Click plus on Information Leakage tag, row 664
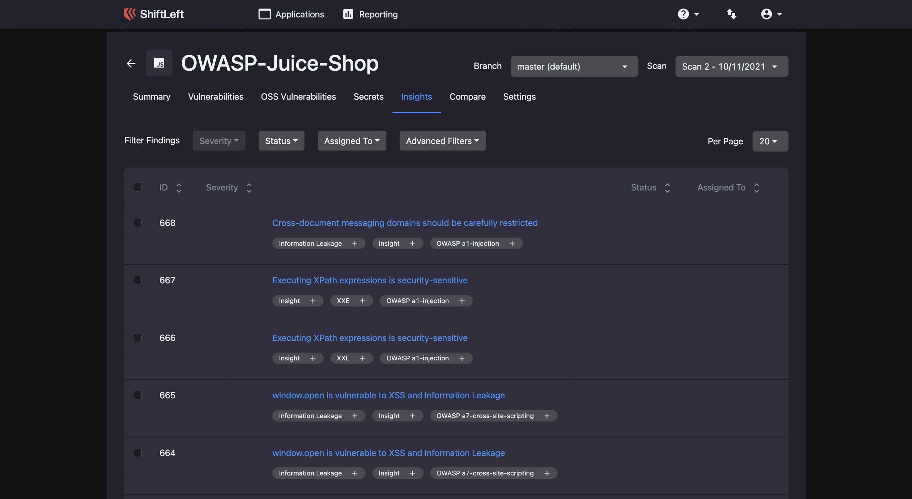 tap(355, 473)
